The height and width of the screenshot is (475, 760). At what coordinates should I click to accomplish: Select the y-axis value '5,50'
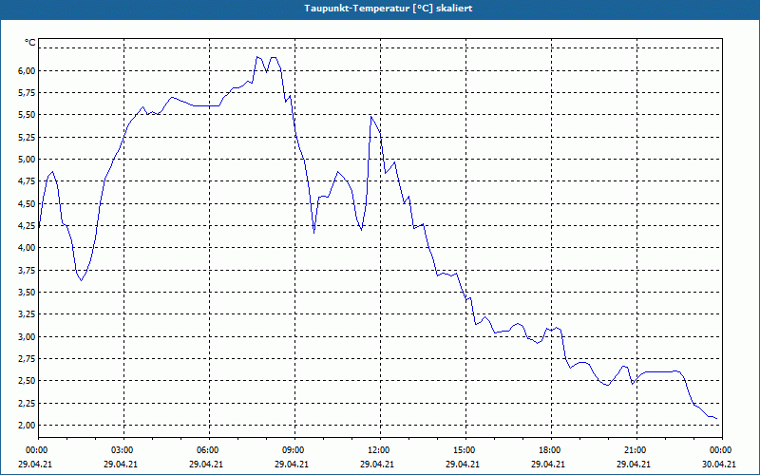[x=28, y=115]
